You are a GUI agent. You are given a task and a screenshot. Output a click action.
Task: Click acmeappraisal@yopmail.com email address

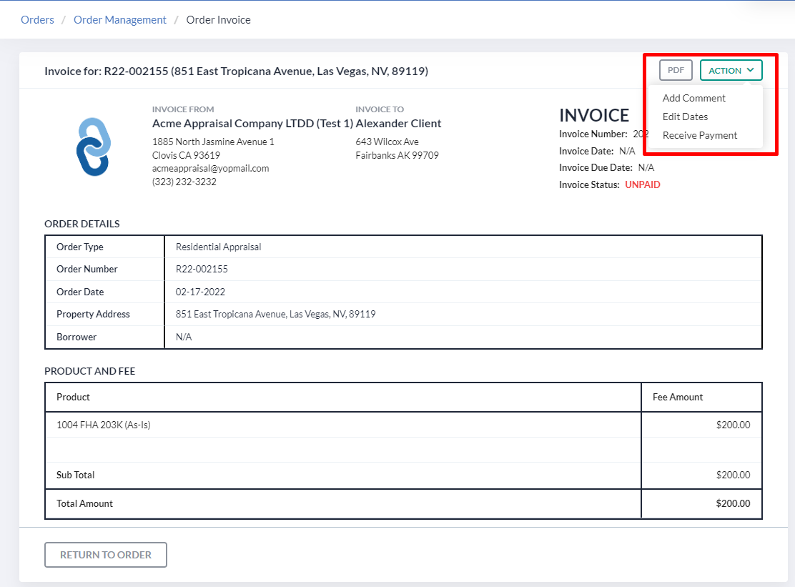pos(210,168)
